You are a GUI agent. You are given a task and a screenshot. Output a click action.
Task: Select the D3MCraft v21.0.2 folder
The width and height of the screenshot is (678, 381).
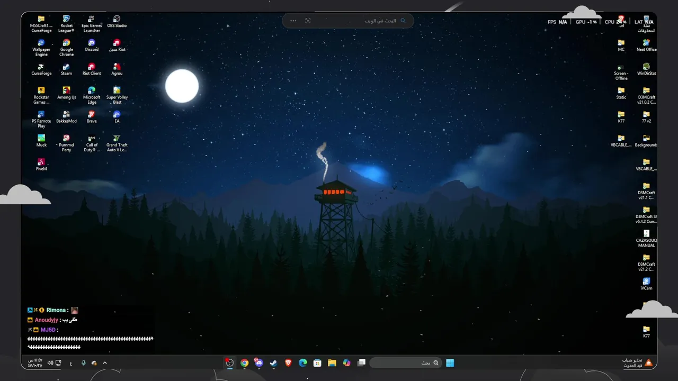tap(646, 95)
